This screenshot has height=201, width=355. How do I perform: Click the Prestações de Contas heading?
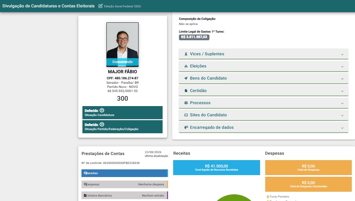pyautogui.click(x=103, y=154)
